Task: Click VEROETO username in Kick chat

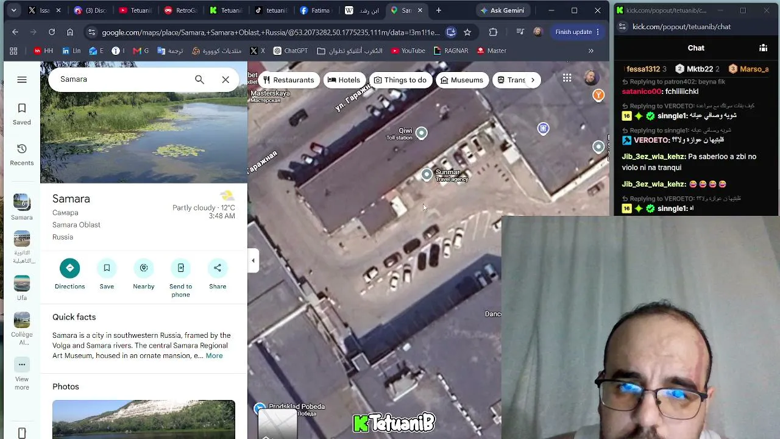Action: (x=651, y=140)
